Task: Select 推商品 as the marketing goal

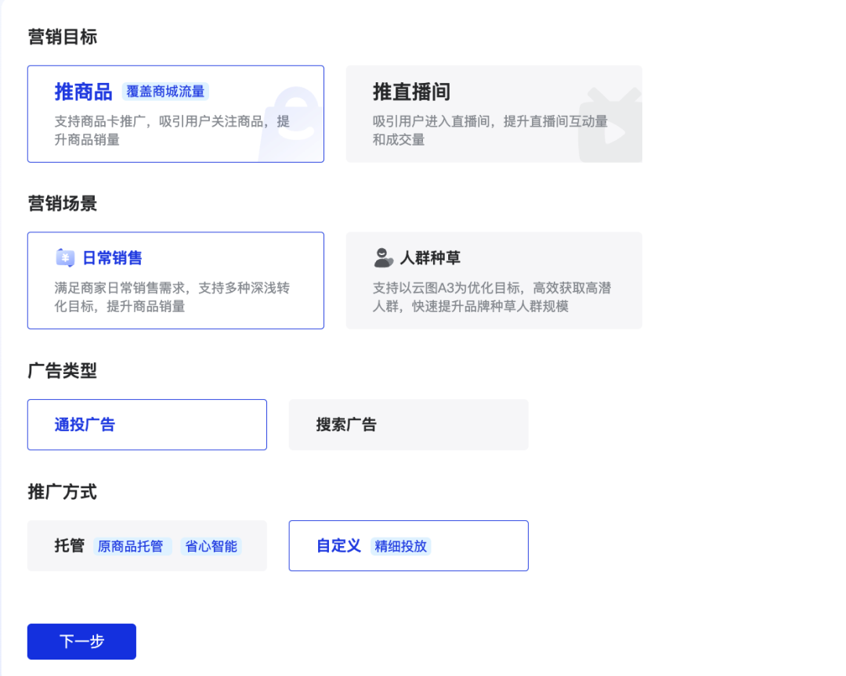Action: click(x=83, y=92)
